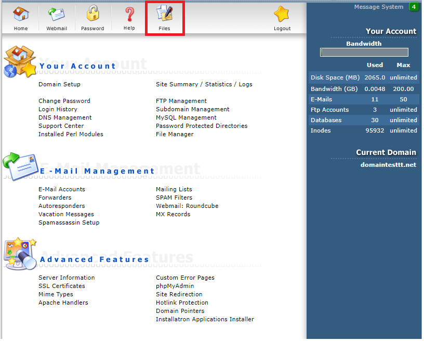This screenshot has width=424, height=341.
Task: Open Domain Pointers
Action: pos(180,312)
